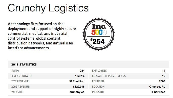This screenshot has width=173, height=98.
Task: Click the INDUSTRY label
Action: coord(99,92)
